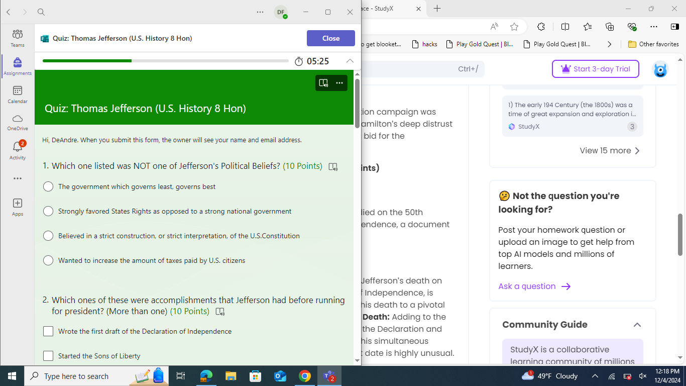The width and height of the screenshot is (686, 386).
Task: Open Google Chrome from the taskbar
Action: 304,376
